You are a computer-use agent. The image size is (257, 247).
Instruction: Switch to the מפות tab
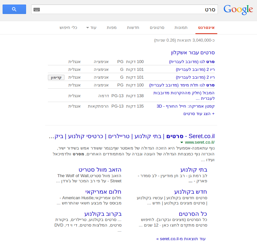click(112, 28)
